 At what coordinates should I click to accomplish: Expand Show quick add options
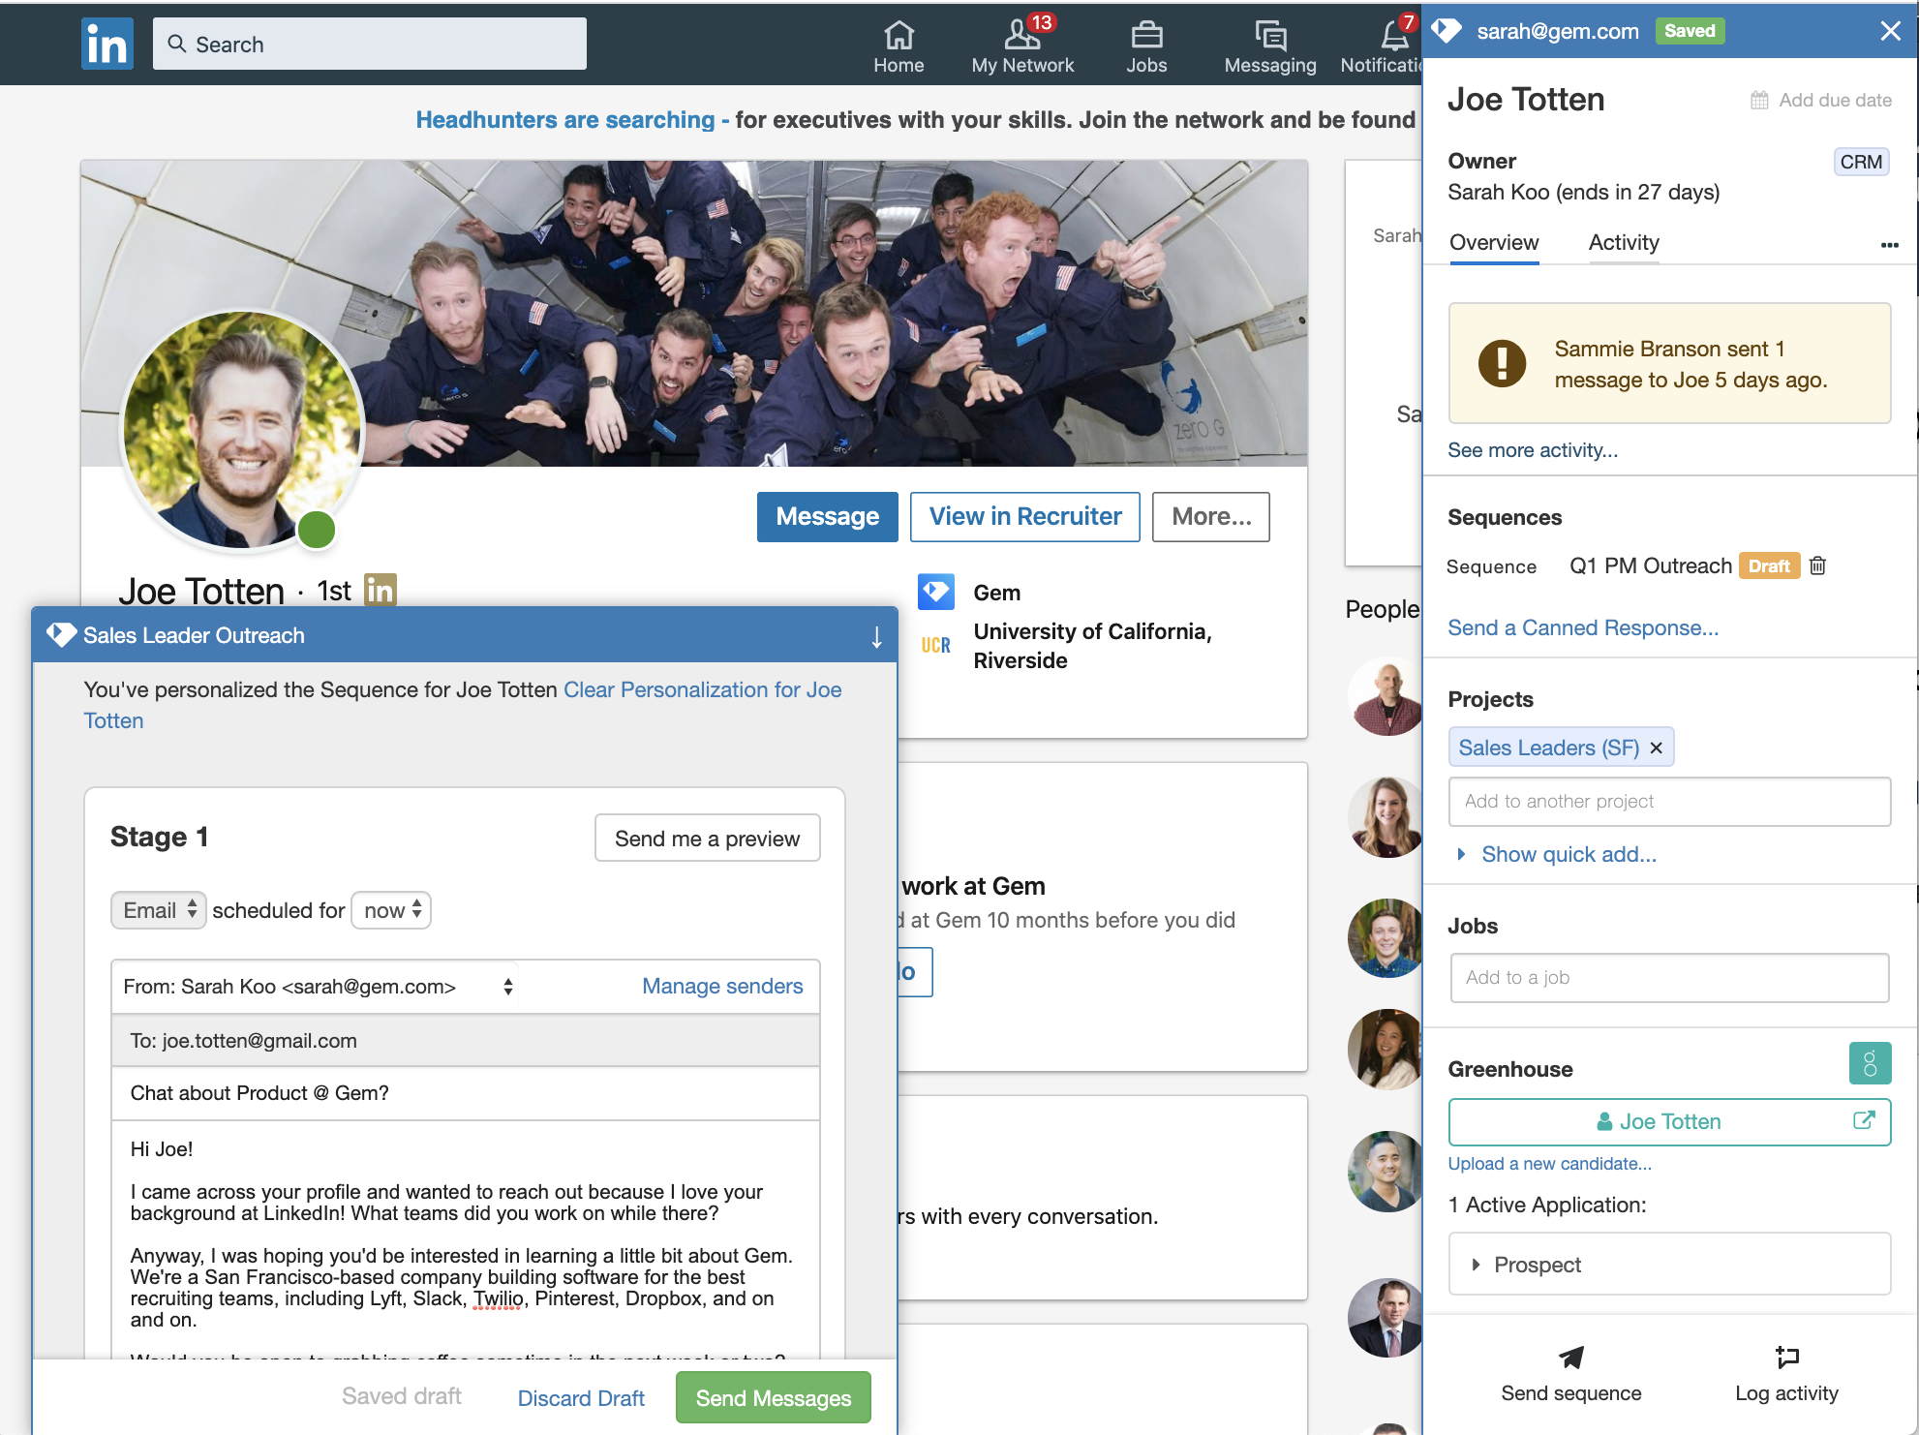click(x=1568, y=855)
